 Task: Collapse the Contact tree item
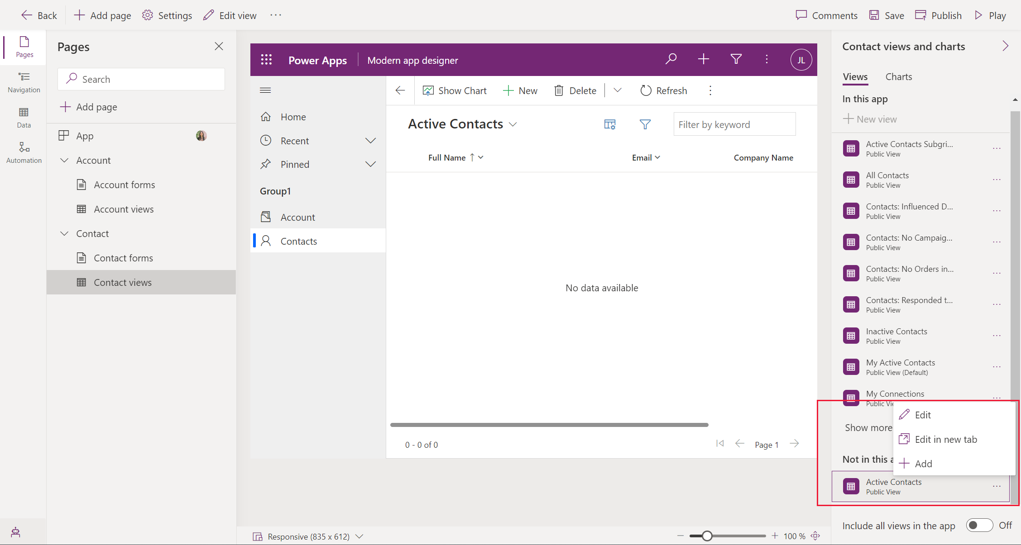(64, 233)
